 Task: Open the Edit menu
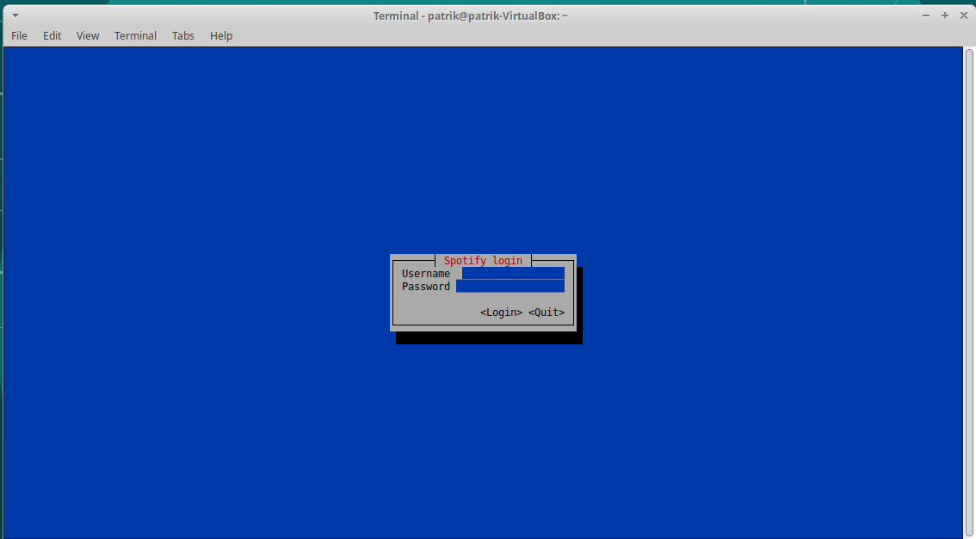53,35
